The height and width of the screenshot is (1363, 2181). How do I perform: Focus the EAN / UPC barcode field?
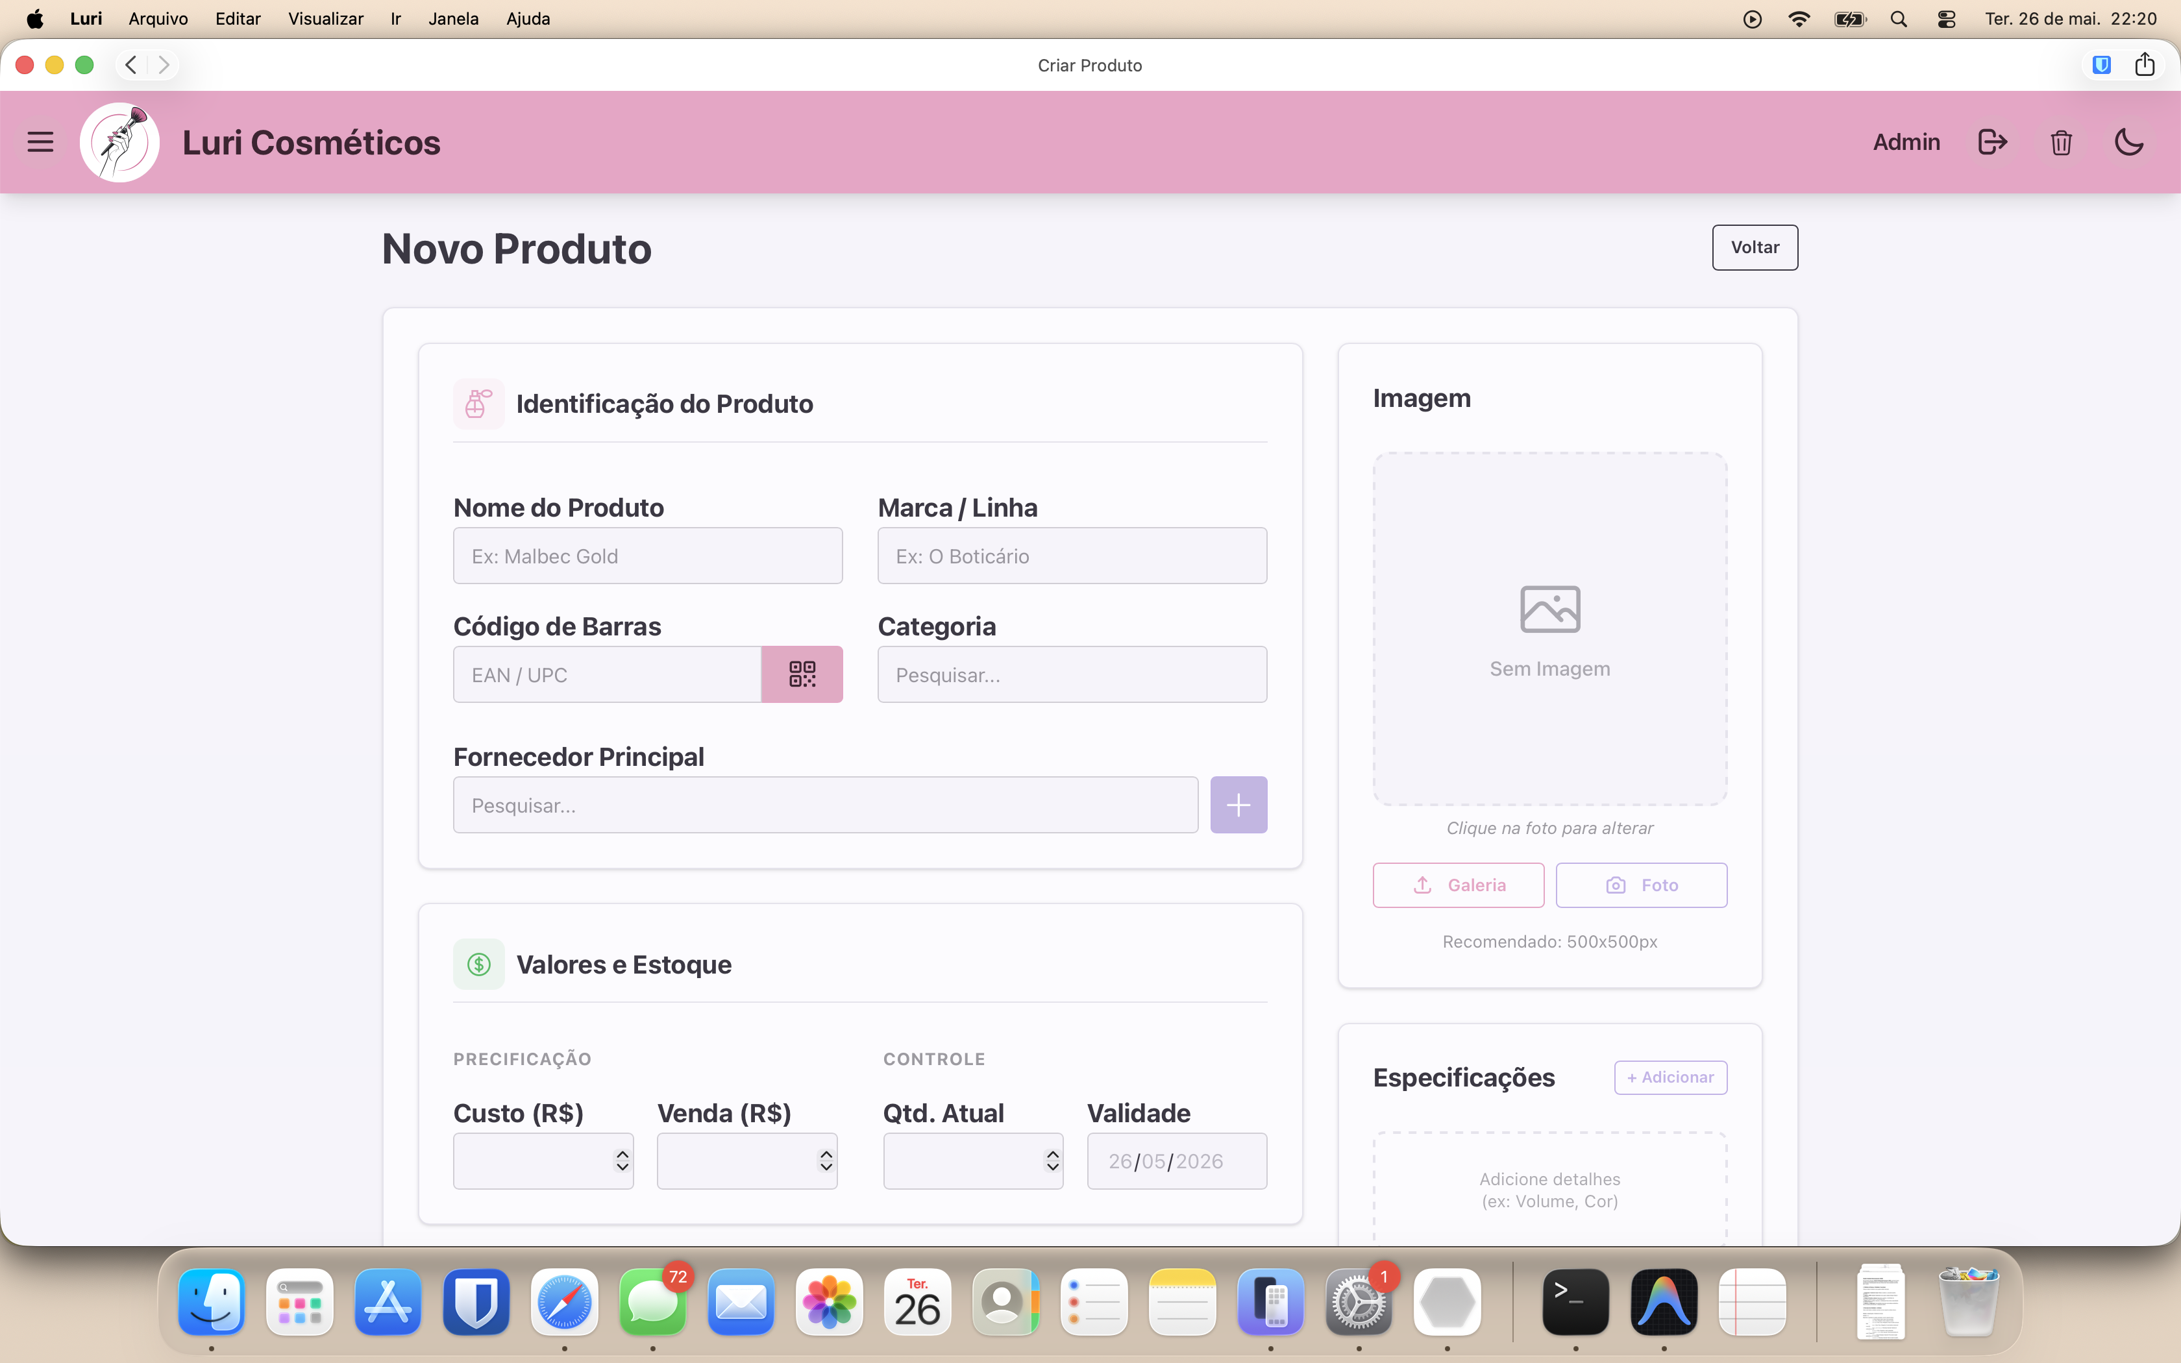click(608, 674)
